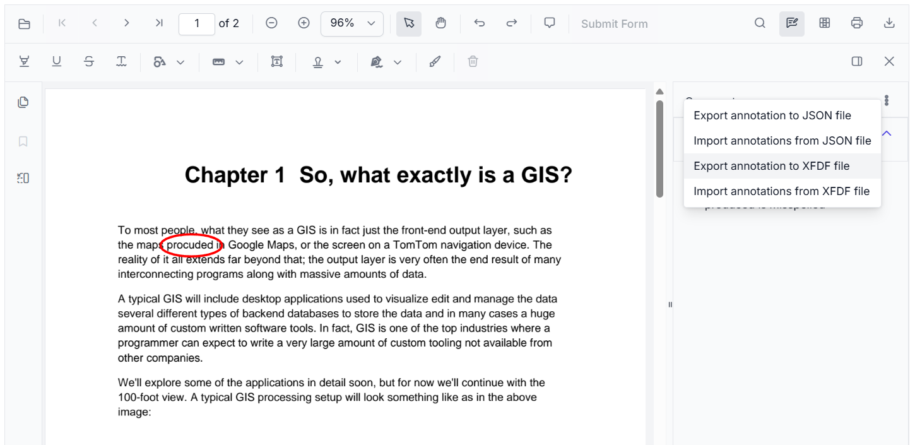Click the stamp annotation icon

[x=317, y=61]
